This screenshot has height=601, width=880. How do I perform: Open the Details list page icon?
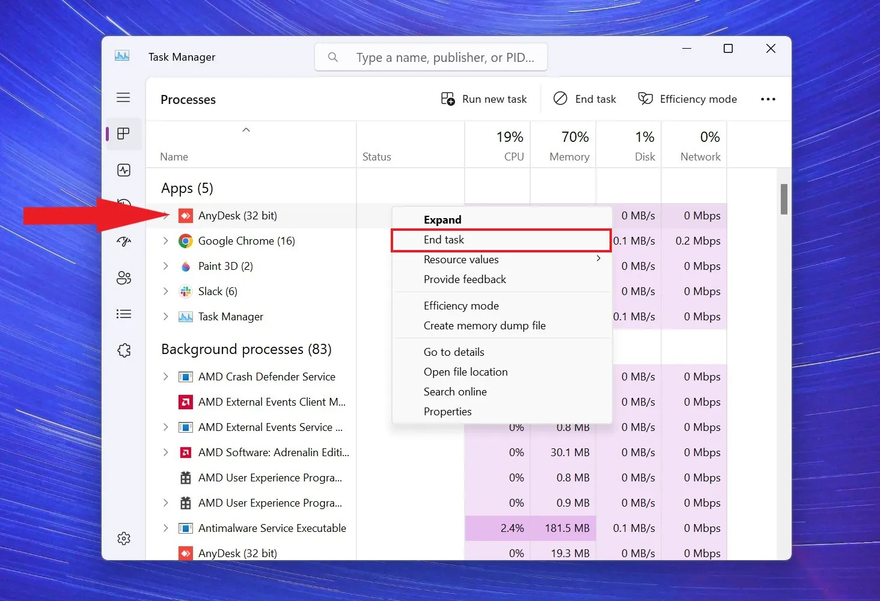[x=124, y=314]
